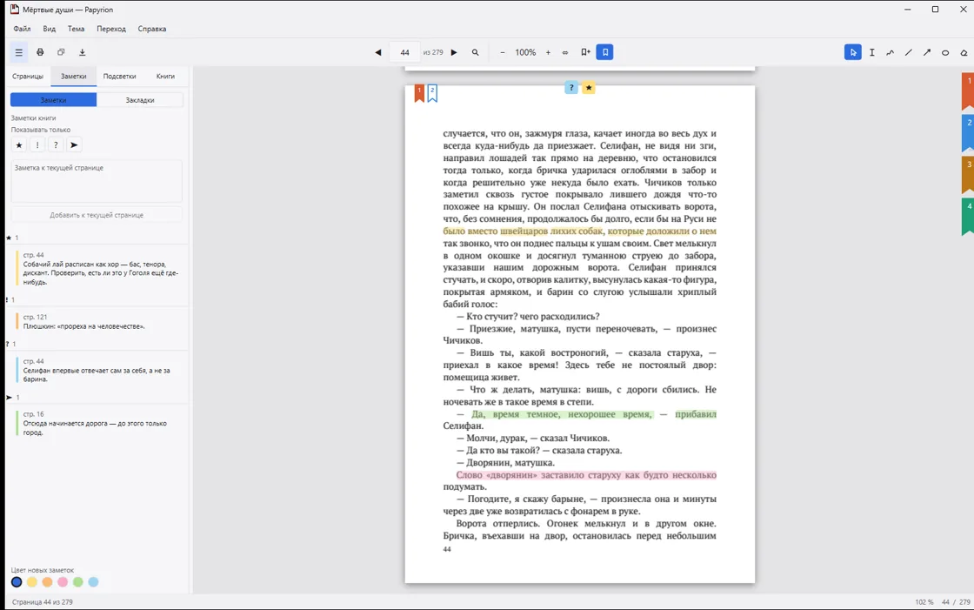Open the Справка menu
The height and width of the screenshot is (610, 974).
[152, 29]
